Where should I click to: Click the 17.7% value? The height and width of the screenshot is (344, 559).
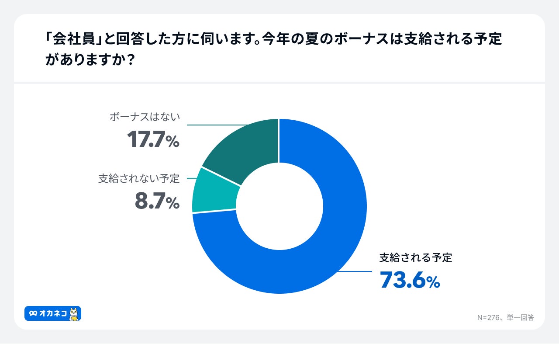pos(153,140)
